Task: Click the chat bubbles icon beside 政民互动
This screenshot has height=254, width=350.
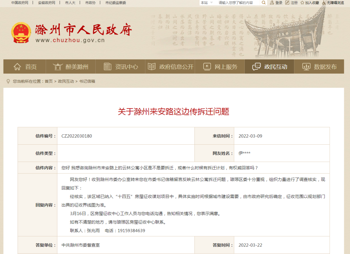Action: 256,67
